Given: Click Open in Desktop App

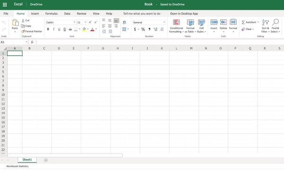Looking at the screenshot, I should coord(184,14).
